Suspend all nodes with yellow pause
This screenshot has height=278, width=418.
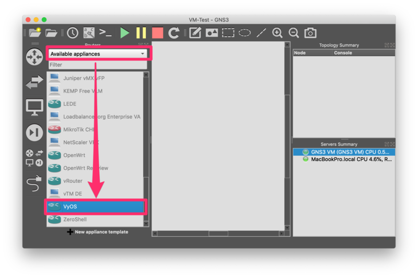[141, 33]
